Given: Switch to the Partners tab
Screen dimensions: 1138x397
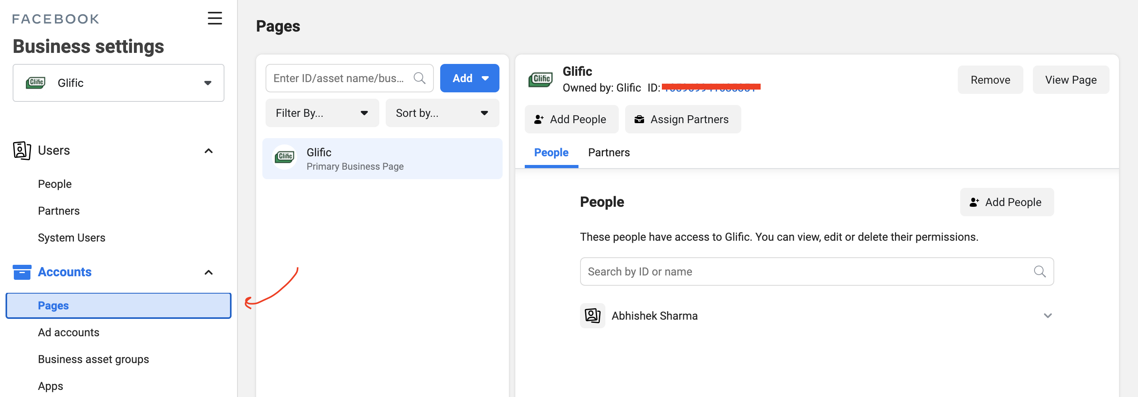Looking at the screenshot, I should point(609,153).
